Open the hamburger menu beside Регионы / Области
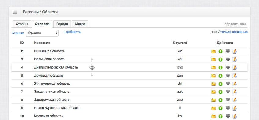Image resolution: width=259 pixels, height=120 pixels. click(15, 12)
